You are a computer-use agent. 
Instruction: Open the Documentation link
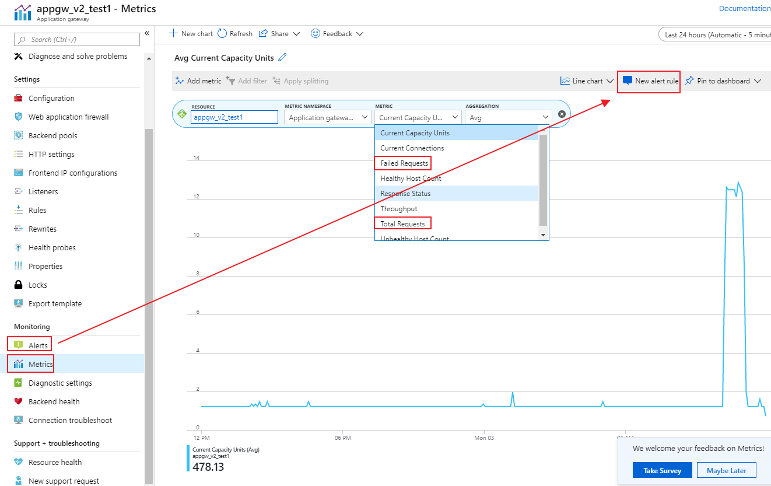tap(744, 8)
